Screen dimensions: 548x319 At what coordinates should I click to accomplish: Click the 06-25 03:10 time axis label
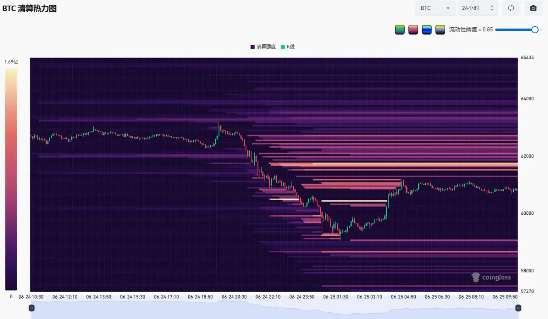369,297
